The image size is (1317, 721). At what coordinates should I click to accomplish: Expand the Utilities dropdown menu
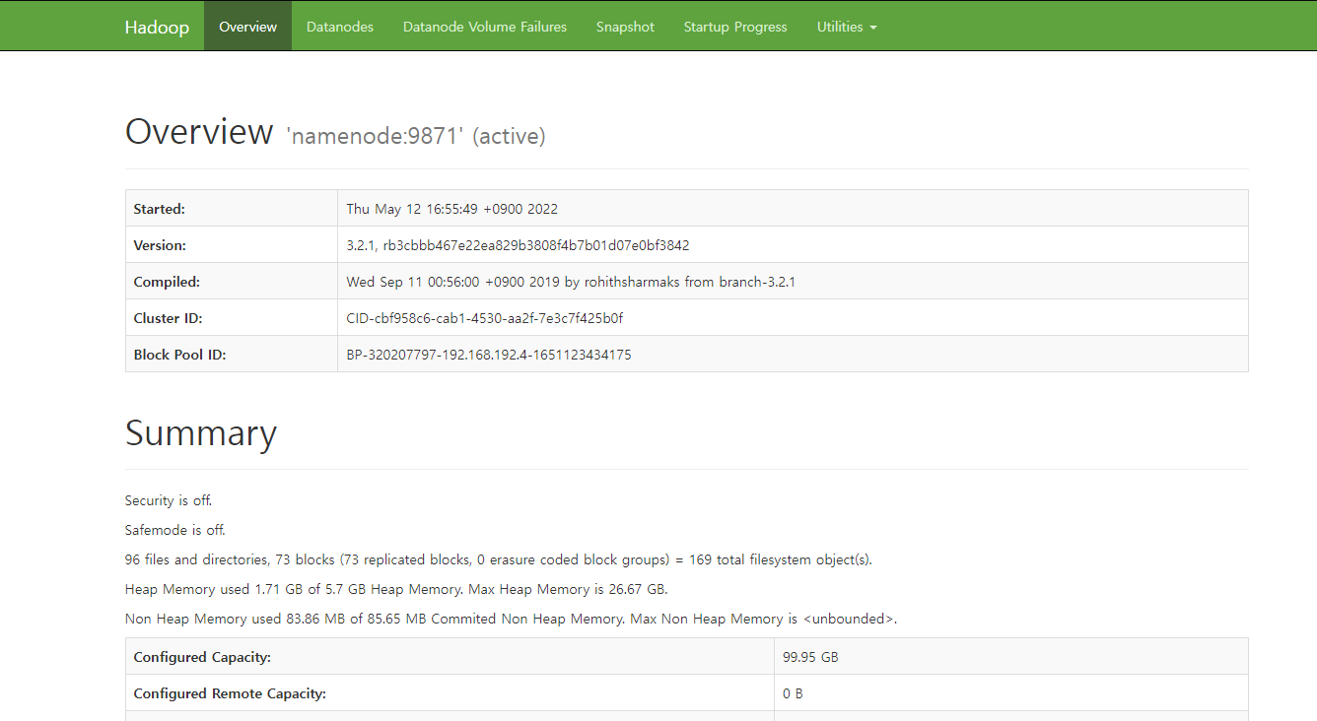coord(847,27)
